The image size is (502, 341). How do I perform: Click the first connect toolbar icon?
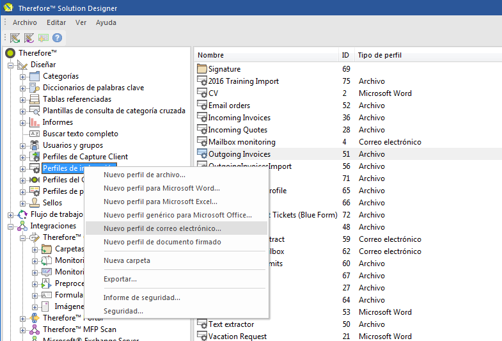coord(15,38)
